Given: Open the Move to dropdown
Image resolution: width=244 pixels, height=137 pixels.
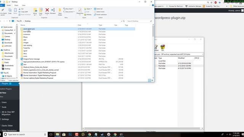Looking at the screenshot, I should (x=35, y=14).
